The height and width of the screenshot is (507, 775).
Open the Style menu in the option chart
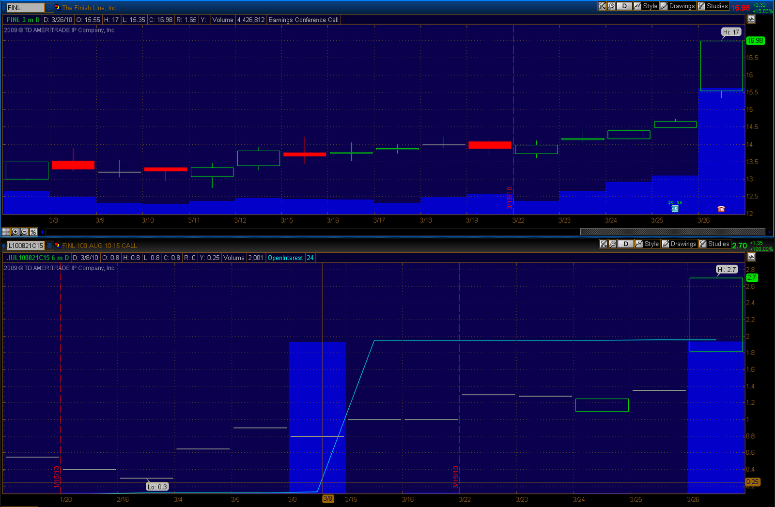[x=648, y=244]
